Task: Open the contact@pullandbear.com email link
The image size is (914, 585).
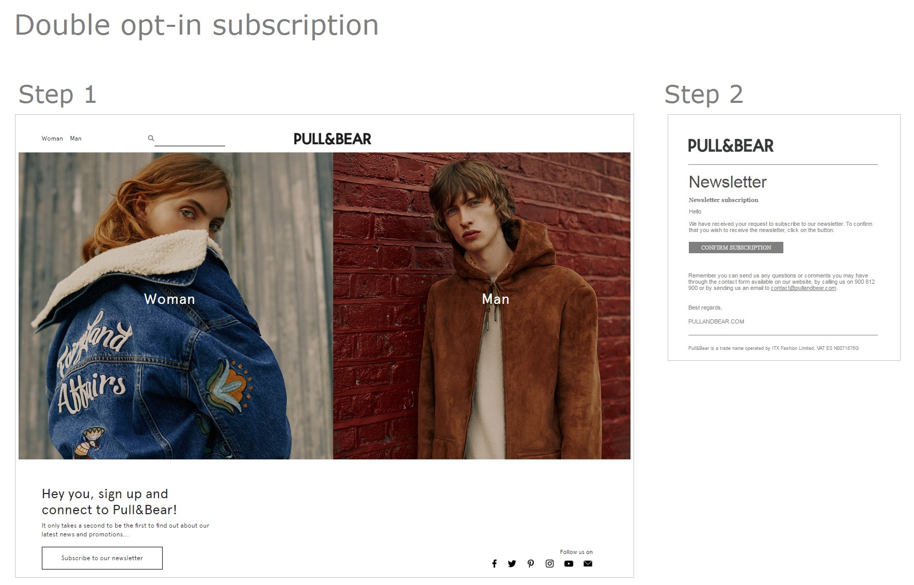Action: pos(803,288)
